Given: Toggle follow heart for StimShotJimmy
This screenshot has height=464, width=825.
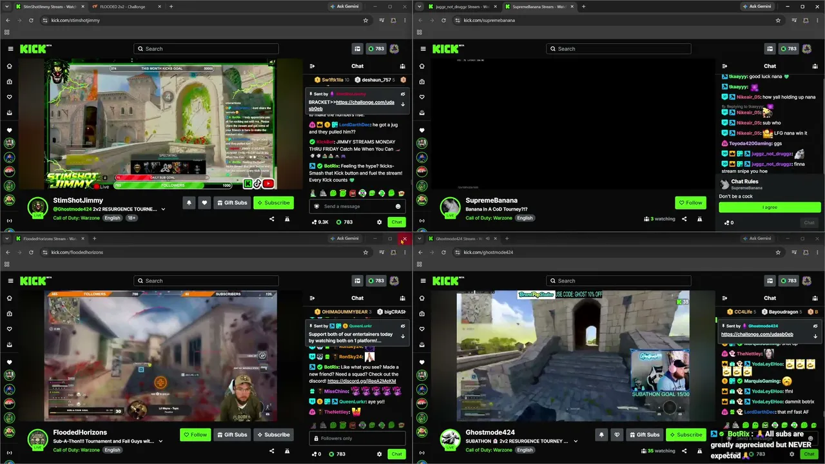Looking at the screenshot, I should 204,202.
